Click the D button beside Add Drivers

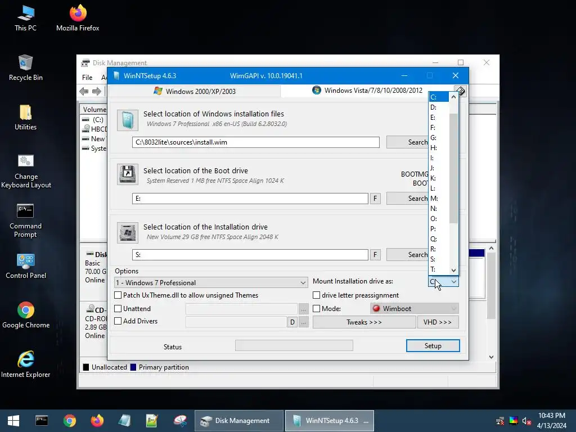[292, 322]
